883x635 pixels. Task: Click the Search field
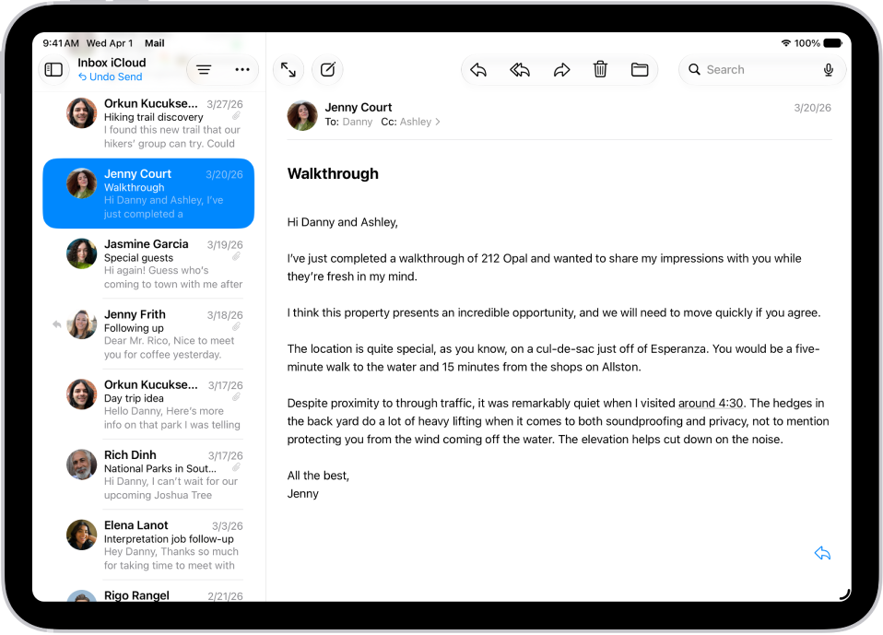click(x=762, y=70)
